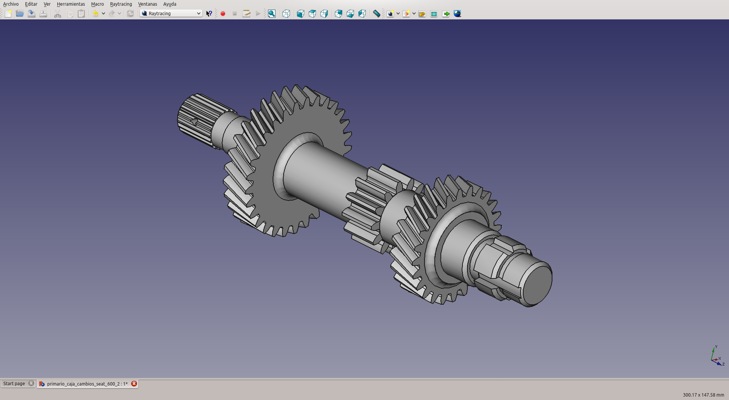The width and height of the screenshot is (729, 400).
Task: Set front view cube icon
Action: pyautogui.click(x=300, y=14)
